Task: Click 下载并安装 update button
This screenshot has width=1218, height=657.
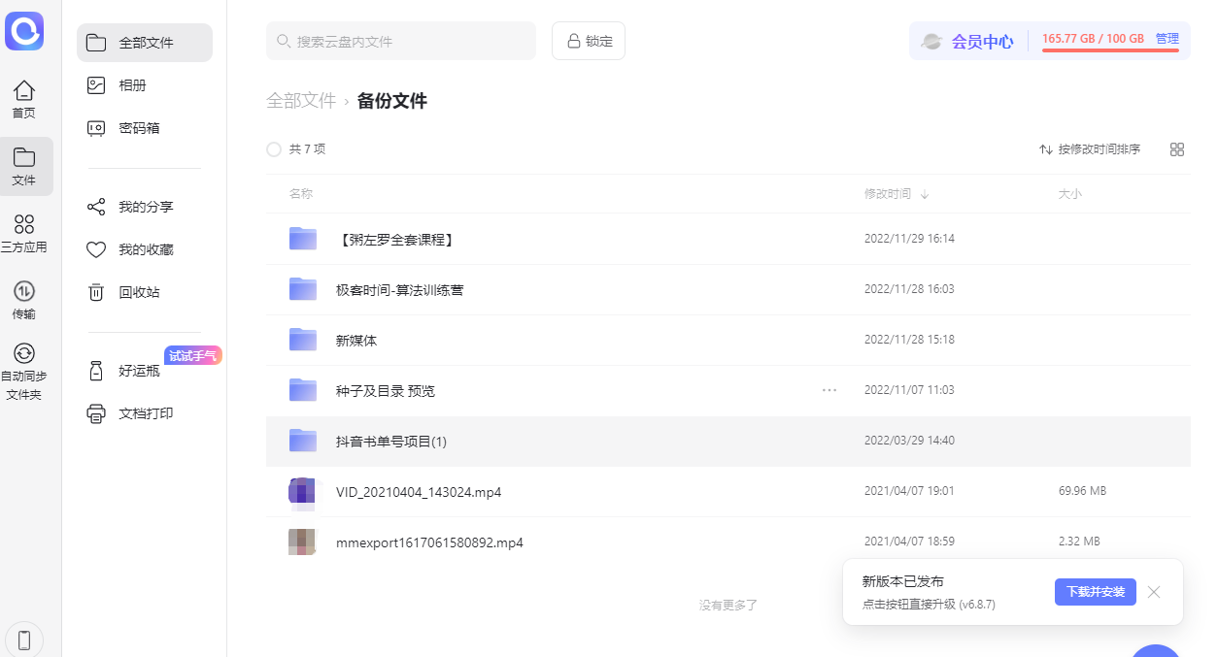Action: (x=1096, y=592)
